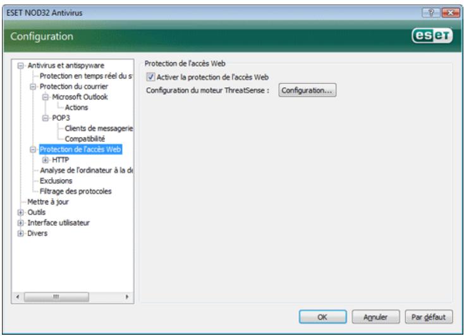
Task: Click tree scrollbar right arrow
Action: point(127,297)
